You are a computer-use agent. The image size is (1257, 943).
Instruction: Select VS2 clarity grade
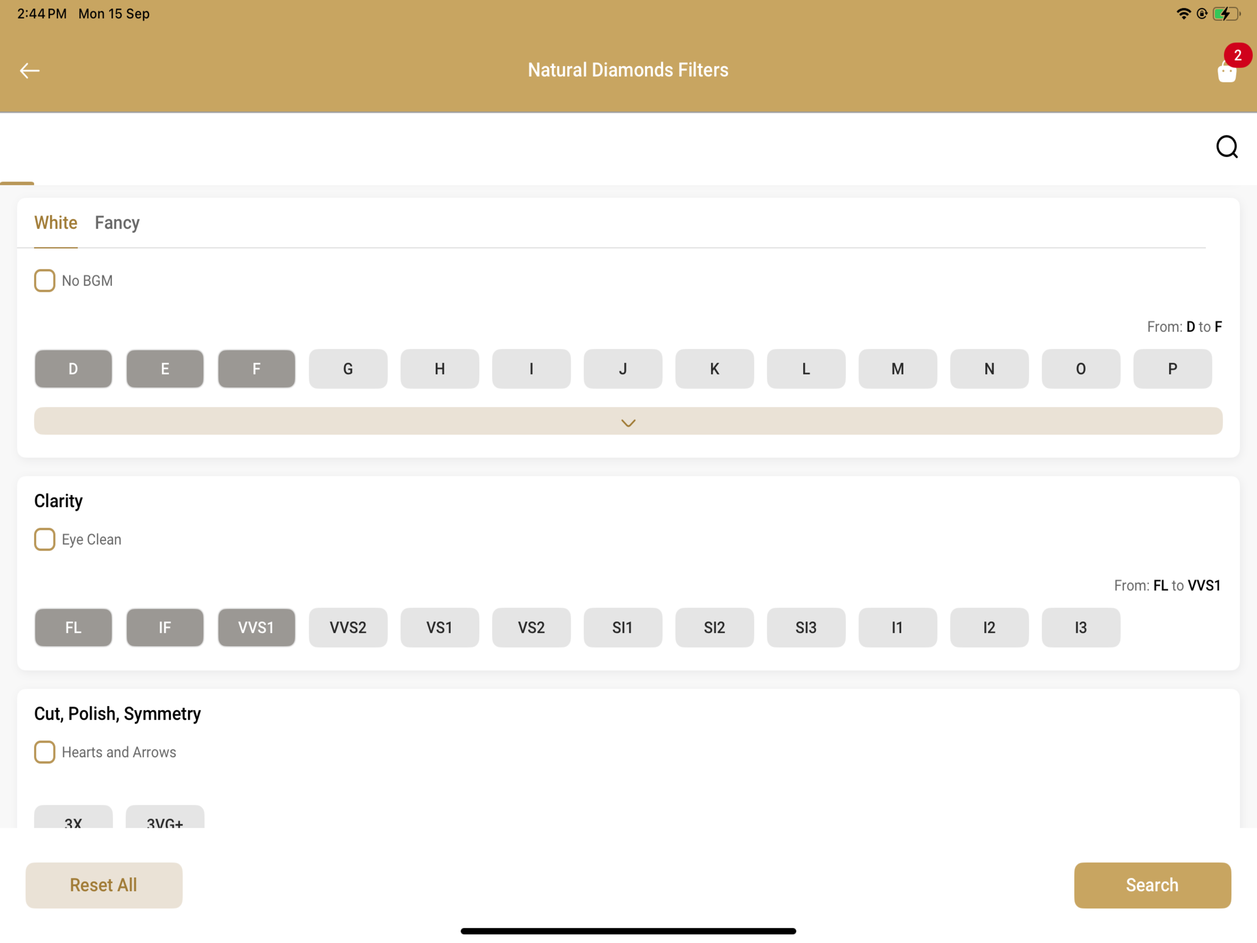531,627
